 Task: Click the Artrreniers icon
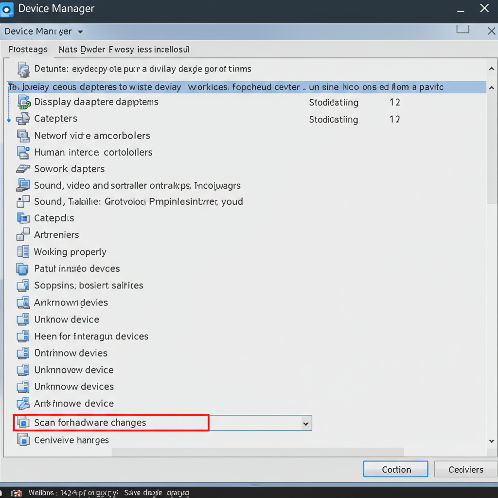23,234
